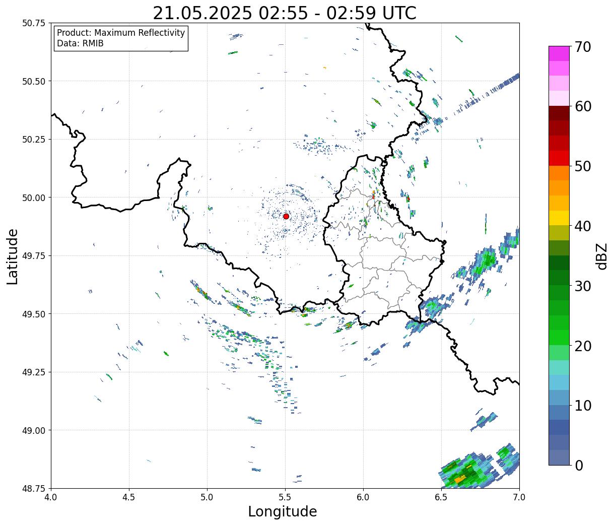This screenshot has width=614, height=524.
Task: Click the 70 tick label on colorbar
Action: pos(583,47)
